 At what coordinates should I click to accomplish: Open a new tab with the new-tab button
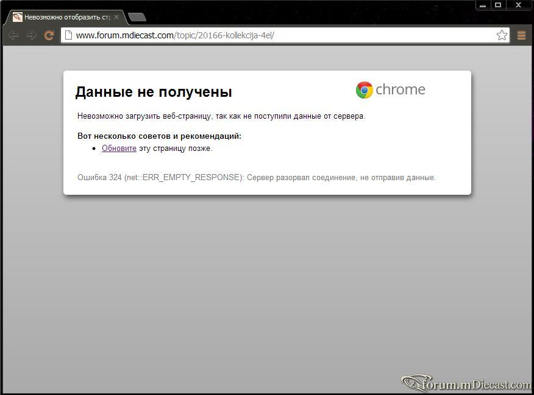[x=137, y=17]
